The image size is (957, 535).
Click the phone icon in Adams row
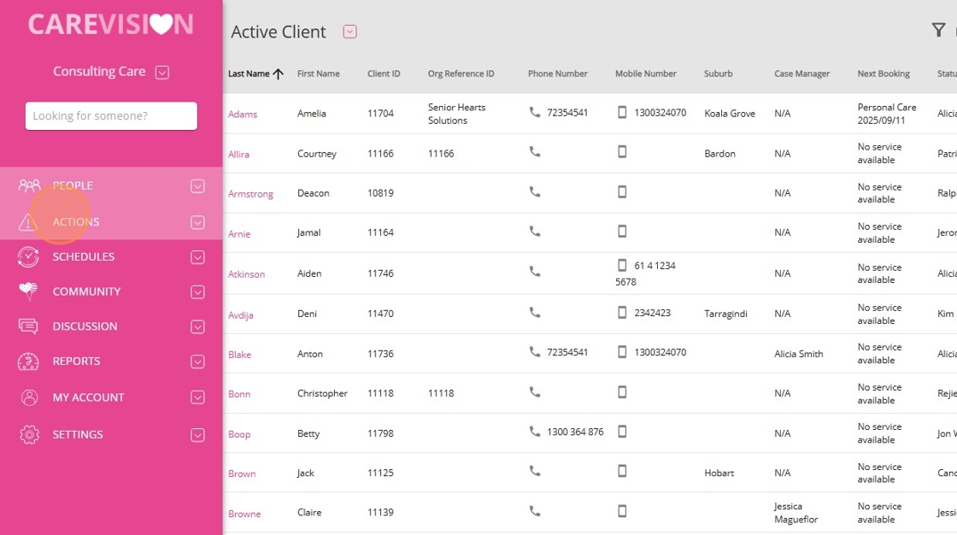click(535, 112)
